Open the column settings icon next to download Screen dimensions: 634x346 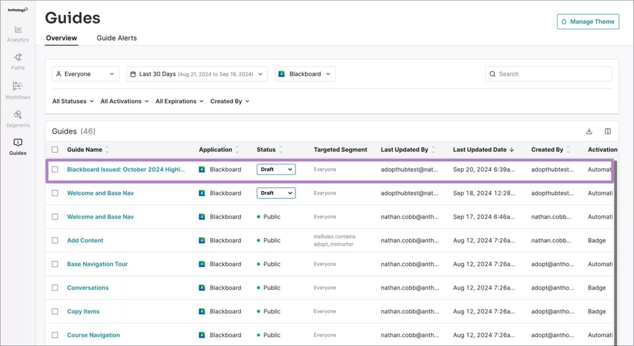[x=608, y=131]
